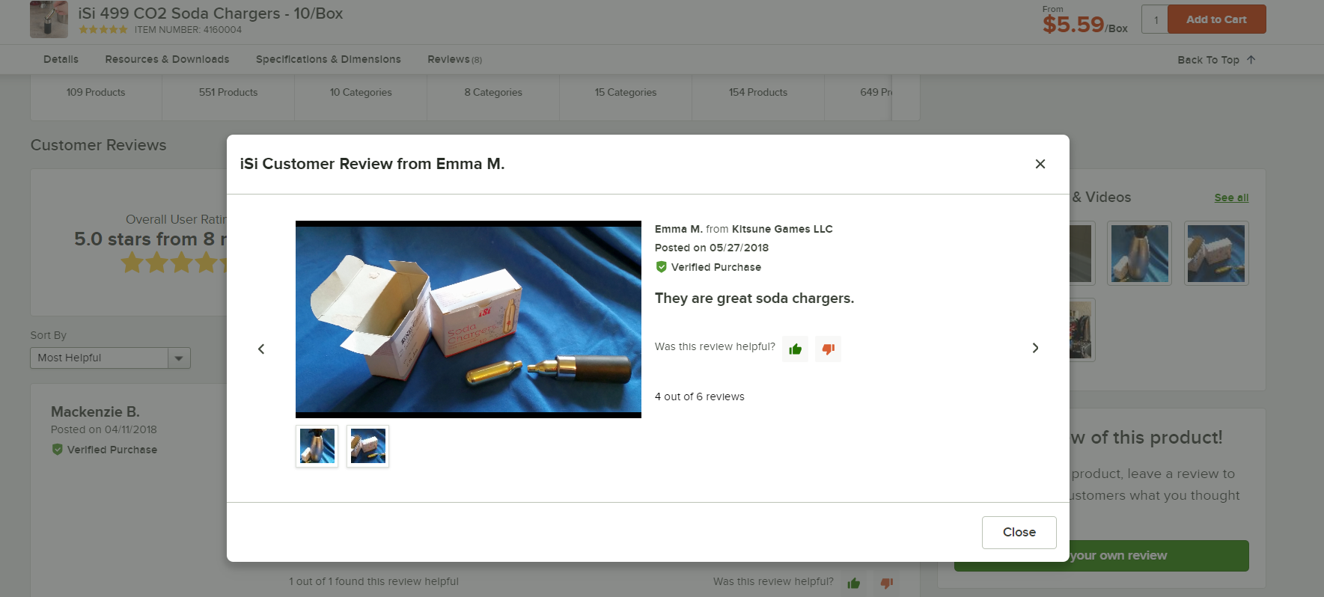
Task: Click Back To Top link
Action: (x=1216, y=60)
